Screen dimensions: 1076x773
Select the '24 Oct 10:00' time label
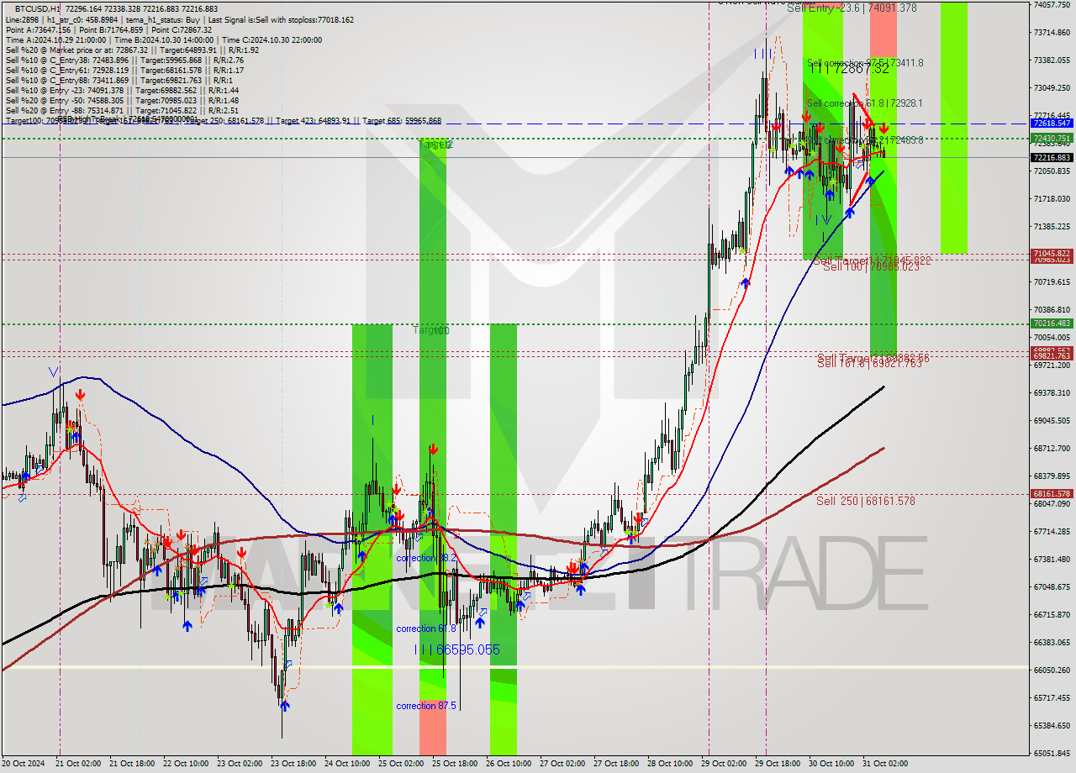346,764
